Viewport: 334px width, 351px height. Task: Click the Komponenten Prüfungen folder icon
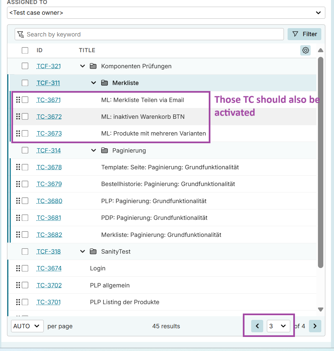point(93,66)
